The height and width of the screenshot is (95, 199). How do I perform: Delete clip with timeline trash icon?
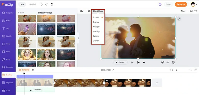point(33,70)
